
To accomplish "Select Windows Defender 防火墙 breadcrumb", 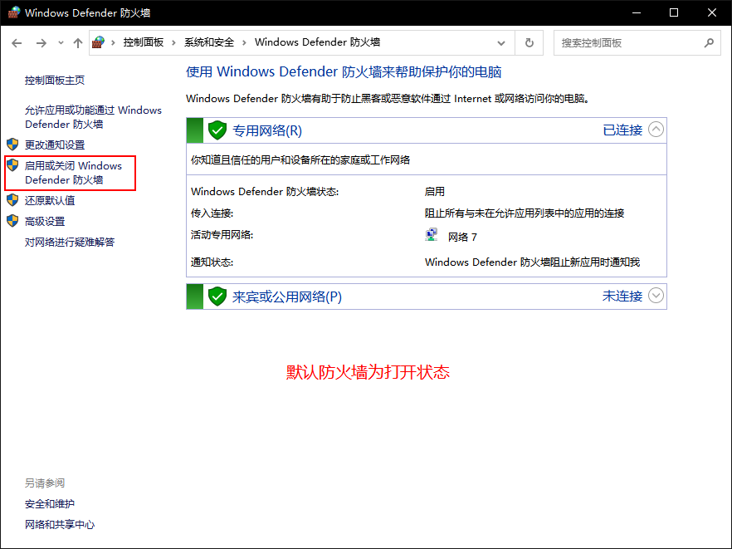I will tap(317, 42).
